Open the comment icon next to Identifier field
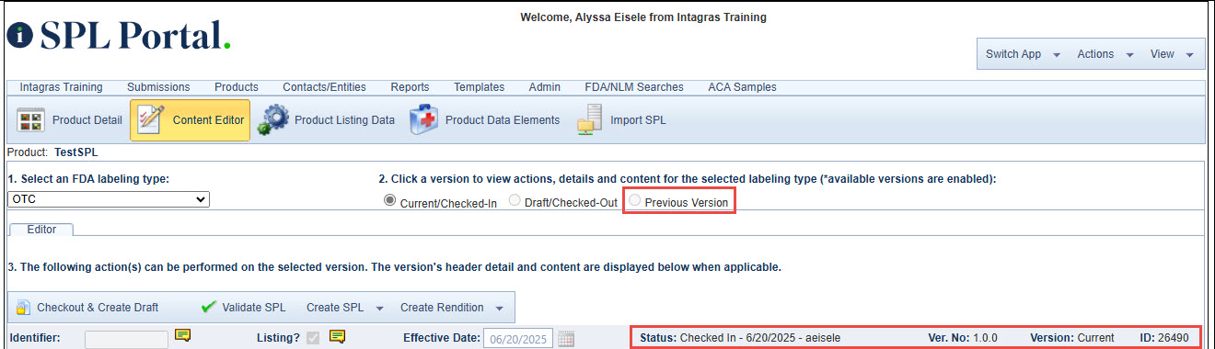The image size is (1215, 349). click(182, 337)
